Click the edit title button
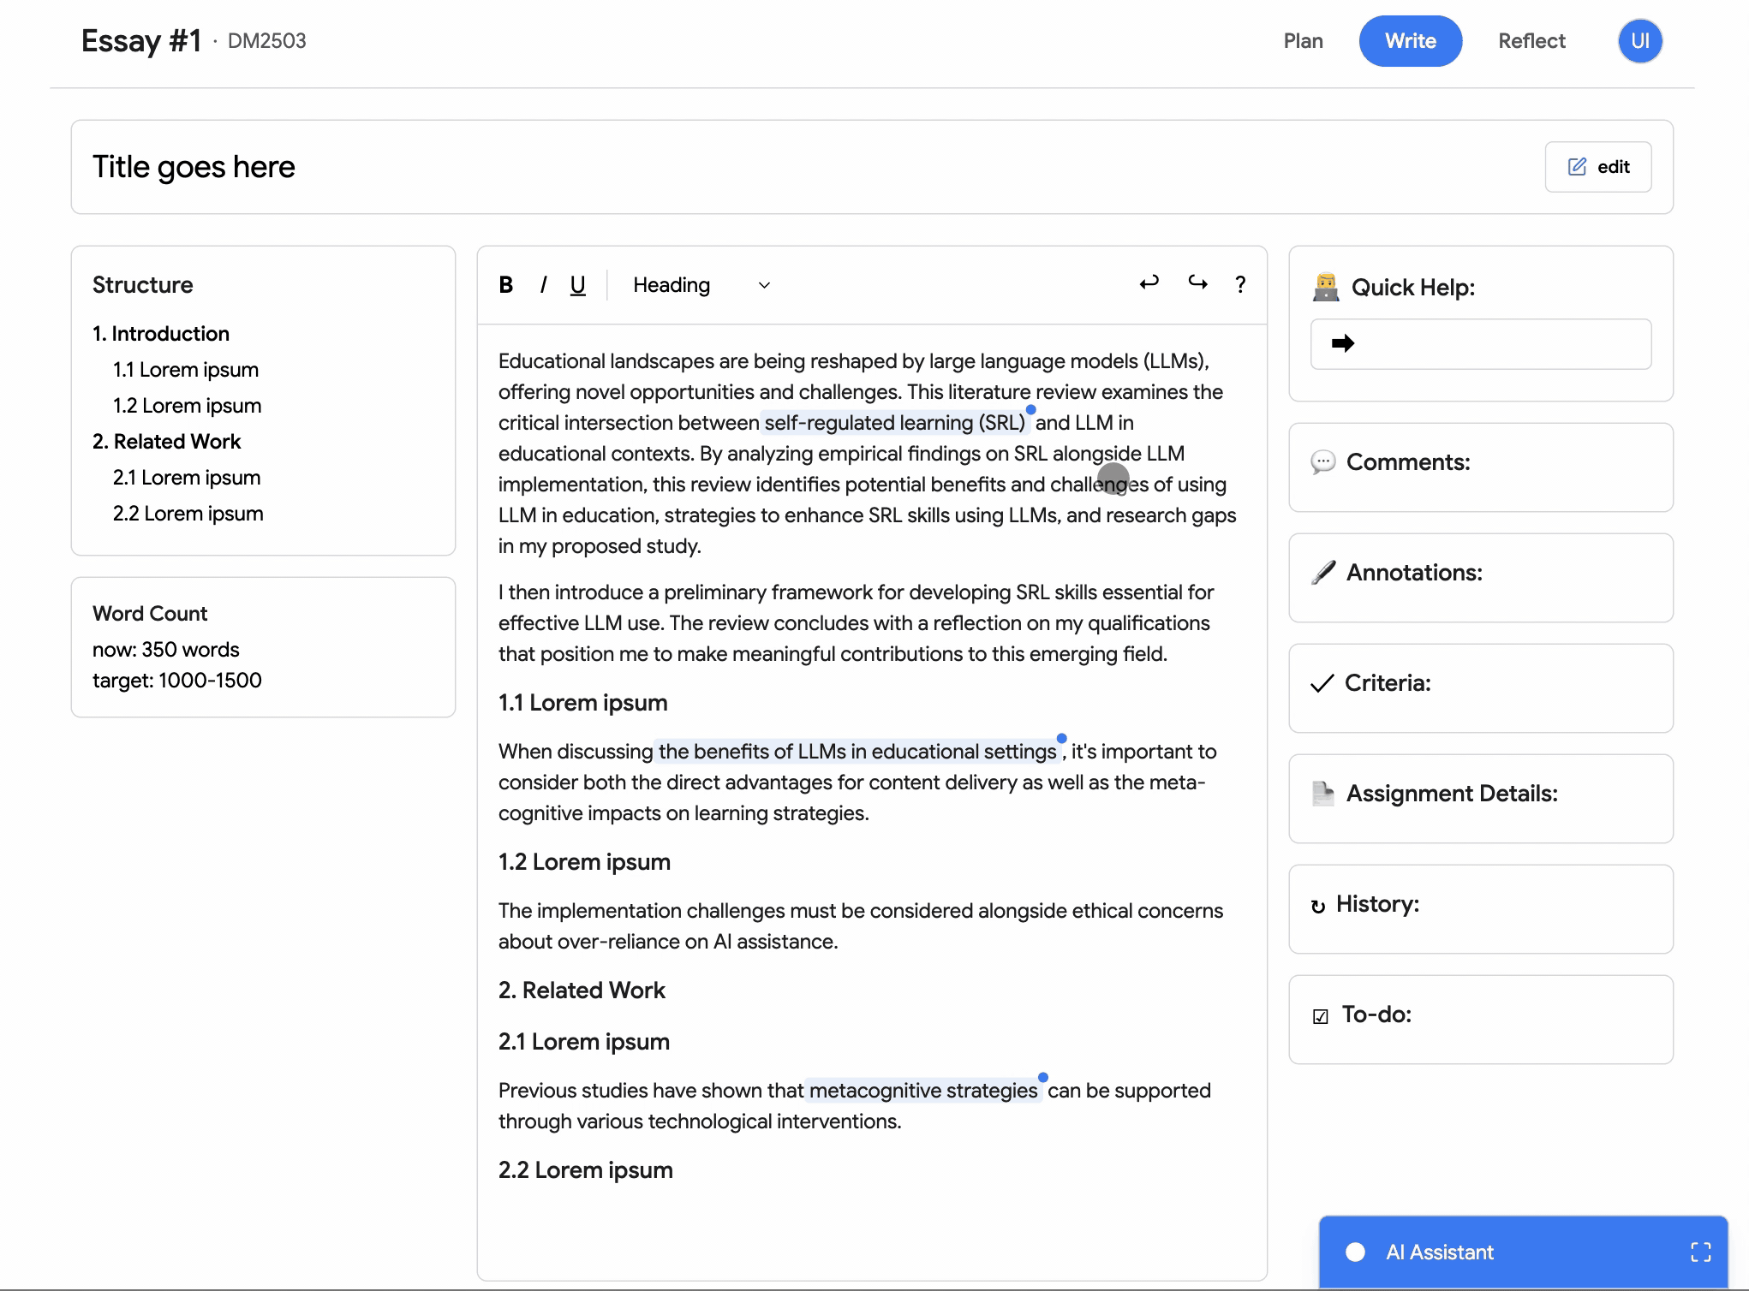 point(1597,167)
